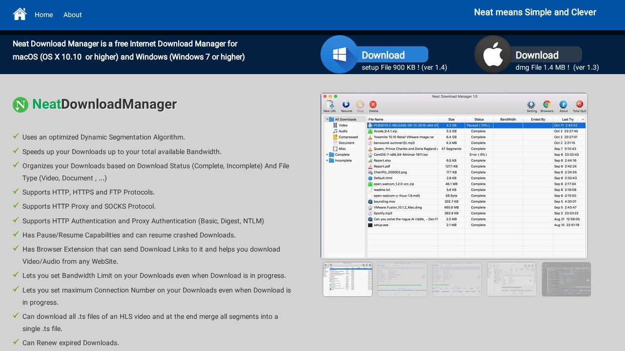Click the Resume icon to continue downloading
The image size is (625, 351).
[346, 104]
